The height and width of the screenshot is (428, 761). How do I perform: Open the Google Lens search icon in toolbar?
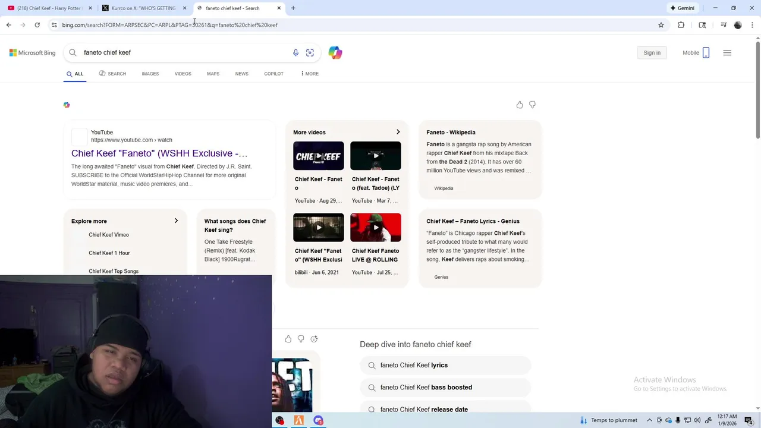coord(702,25)
